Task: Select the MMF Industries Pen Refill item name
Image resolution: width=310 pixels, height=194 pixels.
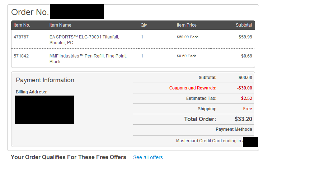Action: [88, 59]
